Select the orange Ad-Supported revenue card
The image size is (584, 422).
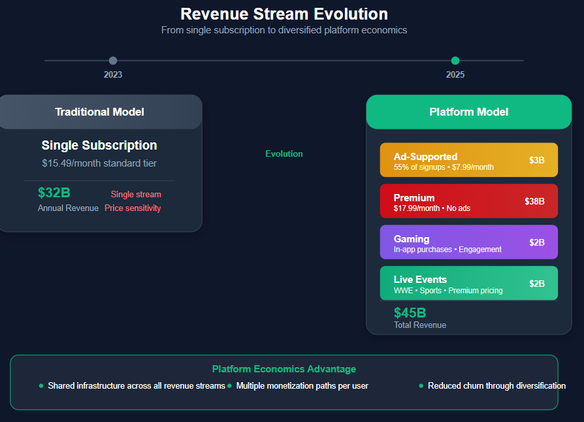coord(469,160)
